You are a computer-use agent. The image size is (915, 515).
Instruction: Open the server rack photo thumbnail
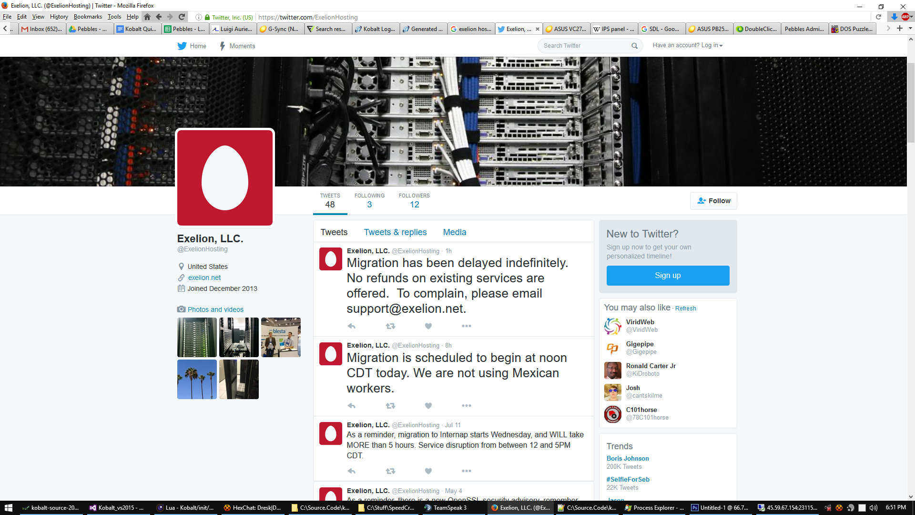click(197, 337)
